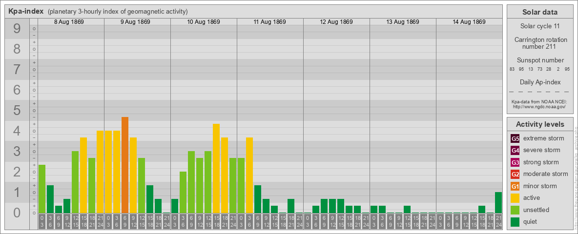578x234 pixels.
Task: Click the 14 Aug 21-24 quiet bar
Action: [498, 203]
